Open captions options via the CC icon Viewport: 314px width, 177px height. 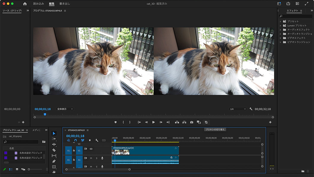pyautogui.click(x=104, y=140)
